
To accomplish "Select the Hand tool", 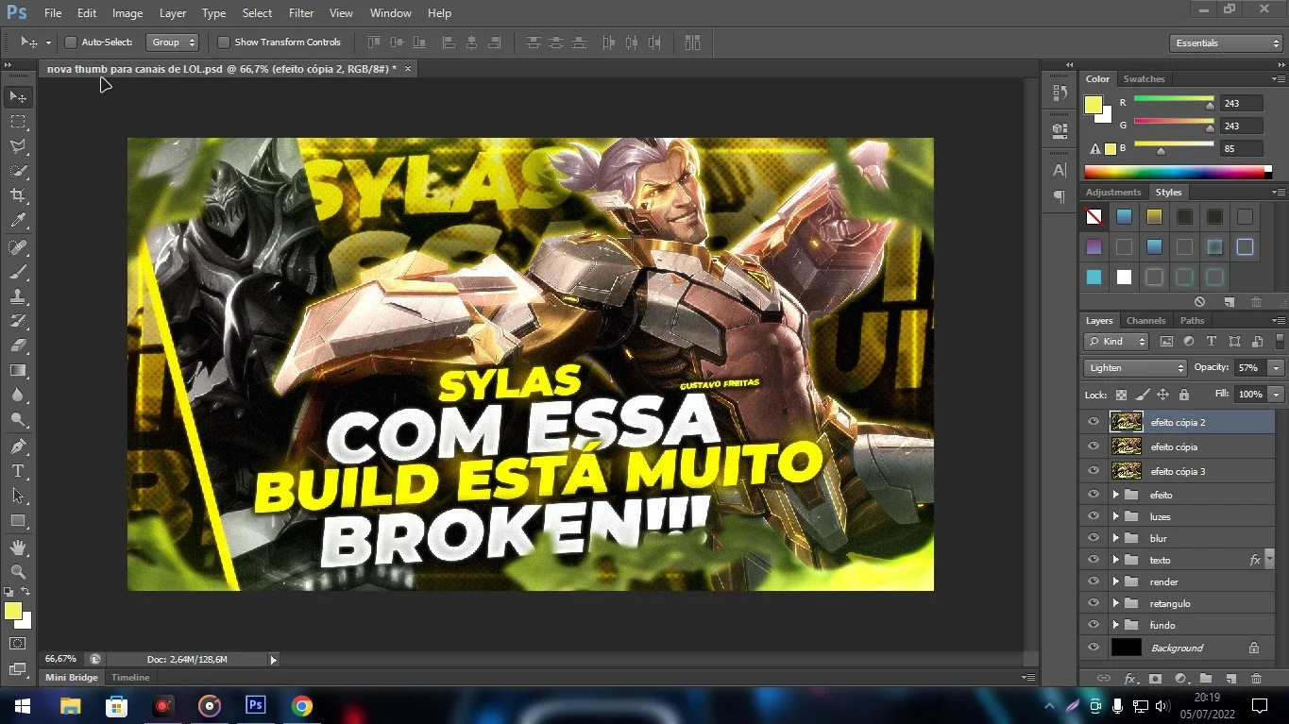I will pyautogui.click(x=18, y=547).
